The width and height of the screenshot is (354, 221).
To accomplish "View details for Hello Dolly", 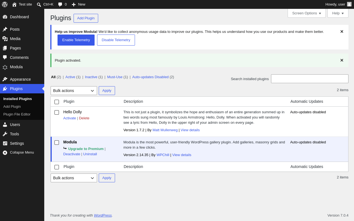I will pyautogui.click(x=190, y=130).
